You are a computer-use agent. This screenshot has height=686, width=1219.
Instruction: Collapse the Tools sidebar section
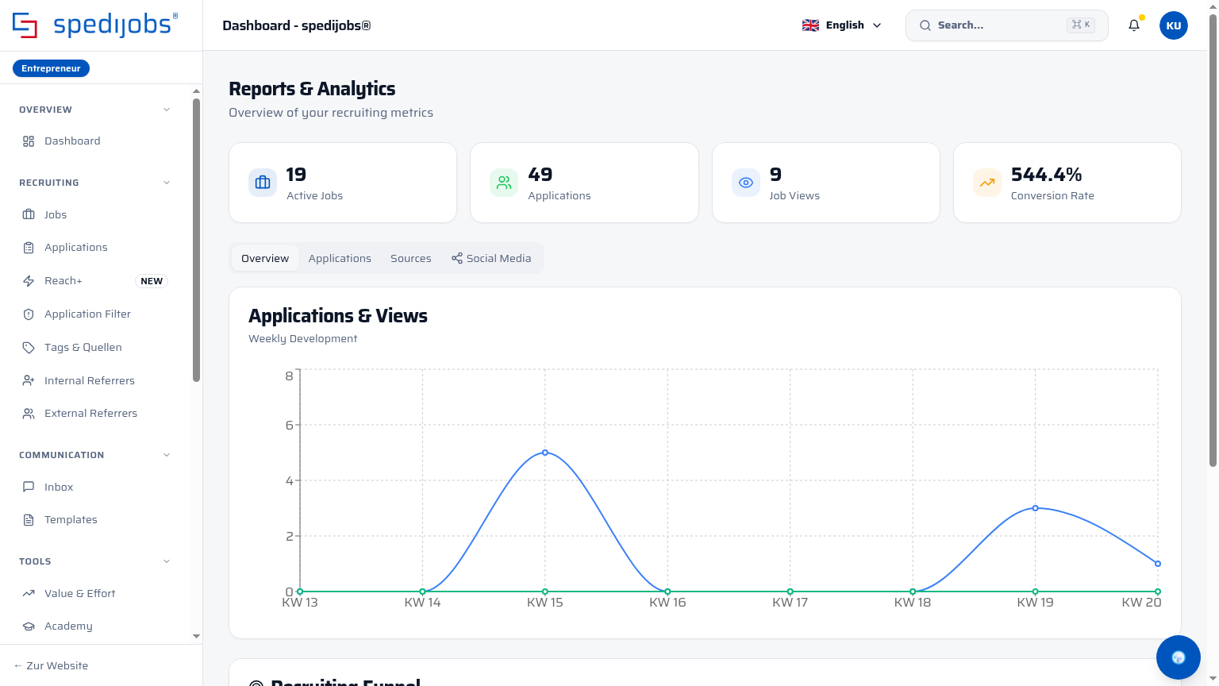(167, 561)
